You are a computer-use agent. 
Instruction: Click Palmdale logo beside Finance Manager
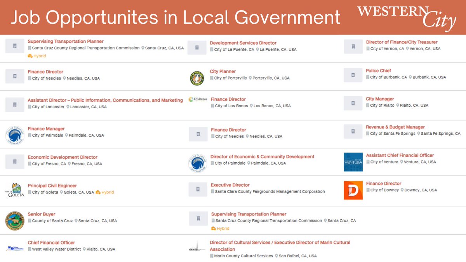click(15, 135)
